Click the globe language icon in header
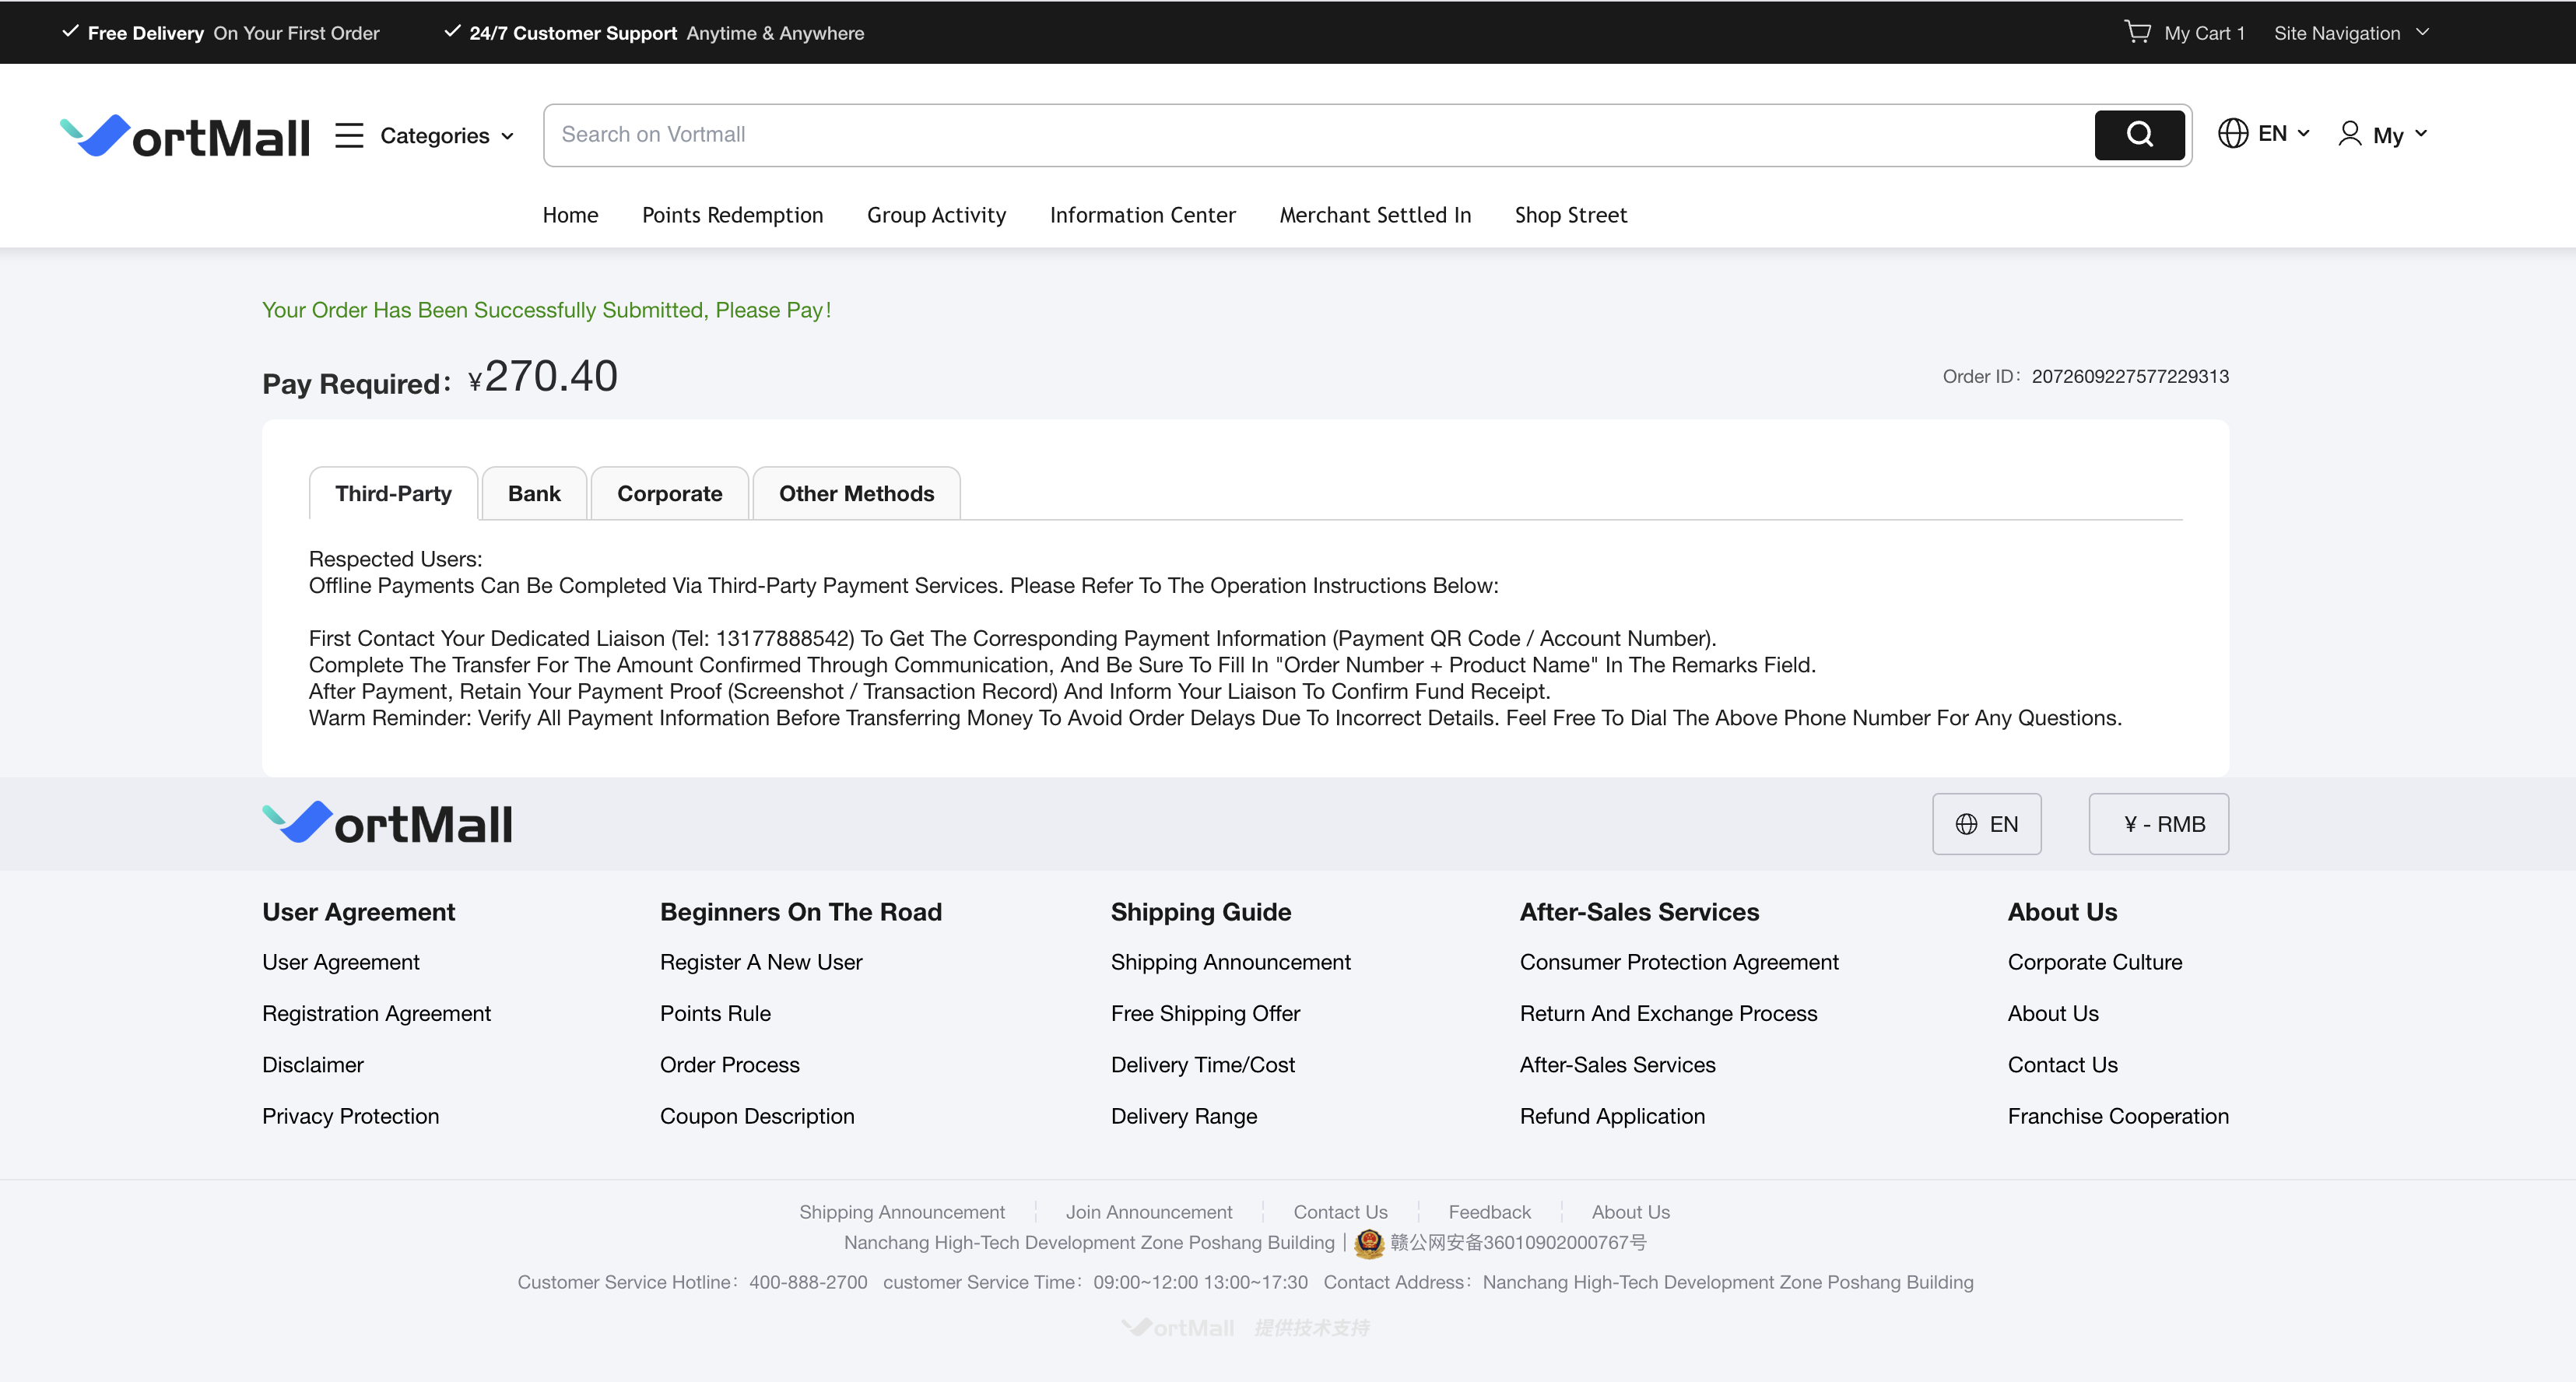2576x1382 pixels. 2232,133
